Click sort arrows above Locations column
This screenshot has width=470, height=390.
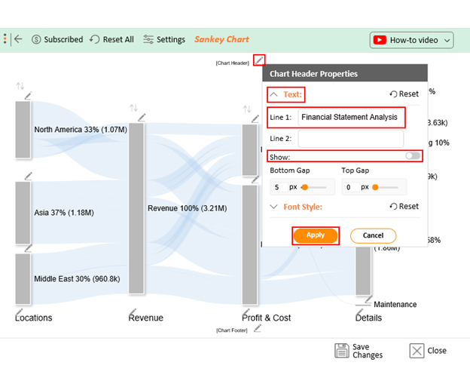click(x=20, y=86)
